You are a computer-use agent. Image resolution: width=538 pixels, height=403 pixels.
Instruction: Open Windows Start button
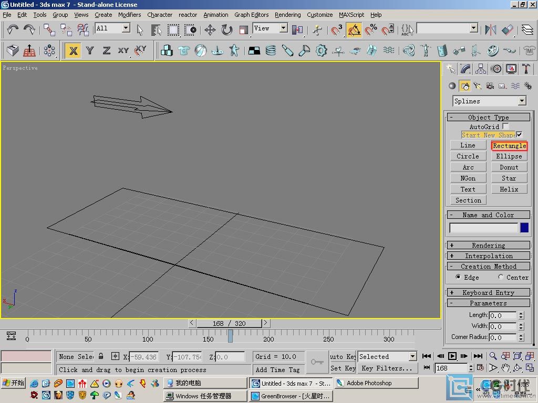pyautogui.click(x=13, y=383)
